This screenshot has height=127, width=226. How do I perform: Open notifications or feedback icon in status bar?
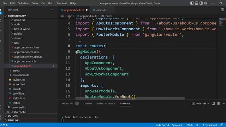click(222, 125)
